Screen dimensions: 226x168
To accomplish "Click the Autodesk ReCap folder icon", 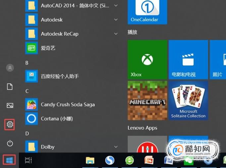I will pyautogui.click(x=31, y=34).
